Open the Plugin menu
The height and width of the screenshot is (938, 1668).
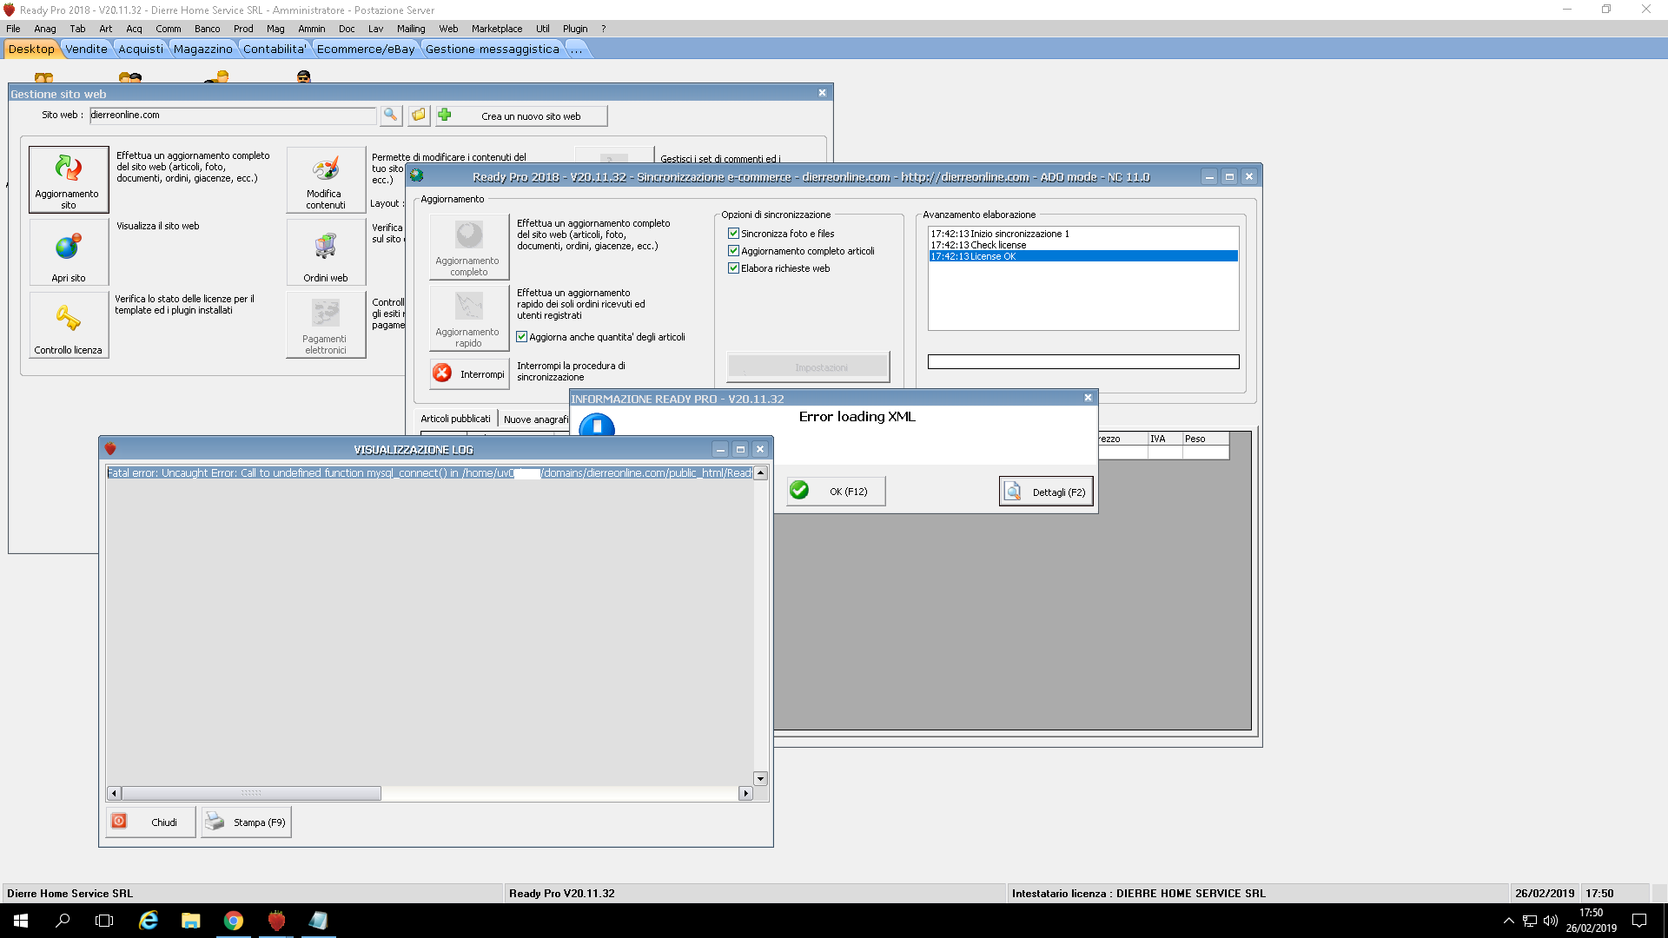tap(575, 29)
